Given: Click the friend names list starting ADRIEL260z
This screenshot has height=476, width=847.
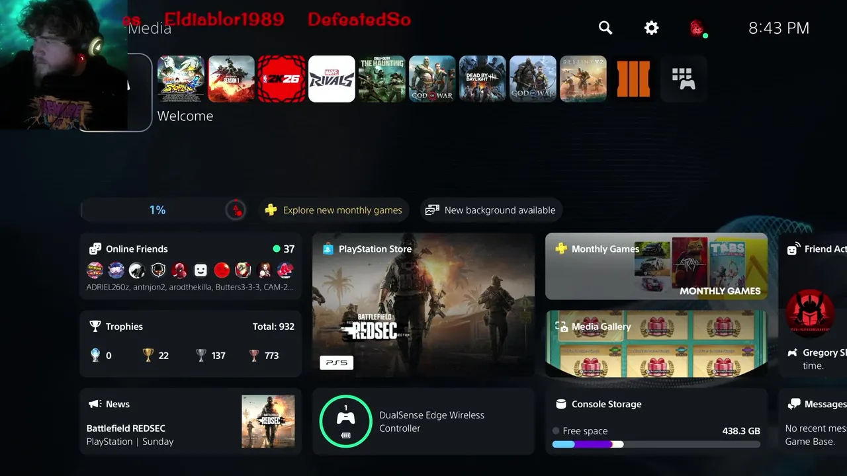Looking at the screenshot, I should click(x=191, y=288).
